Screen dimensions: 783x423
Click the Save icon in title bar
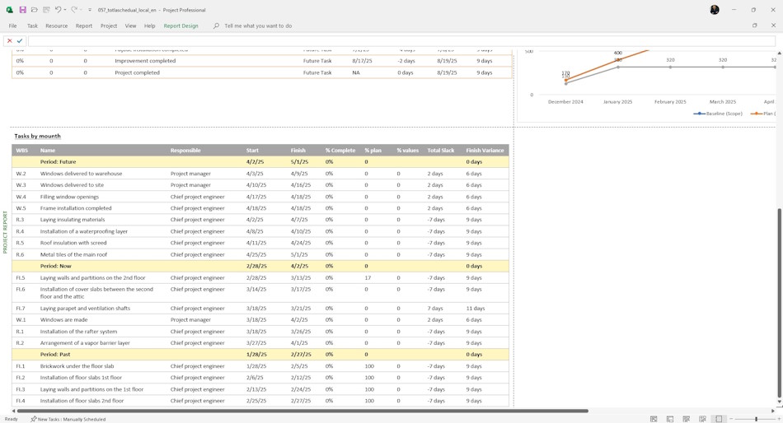(x=22, y=10)
